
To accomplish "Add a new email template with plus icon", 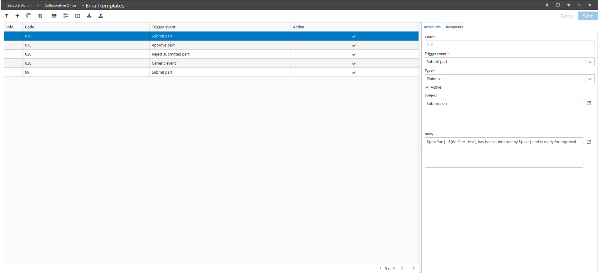I will coord(18,16).
